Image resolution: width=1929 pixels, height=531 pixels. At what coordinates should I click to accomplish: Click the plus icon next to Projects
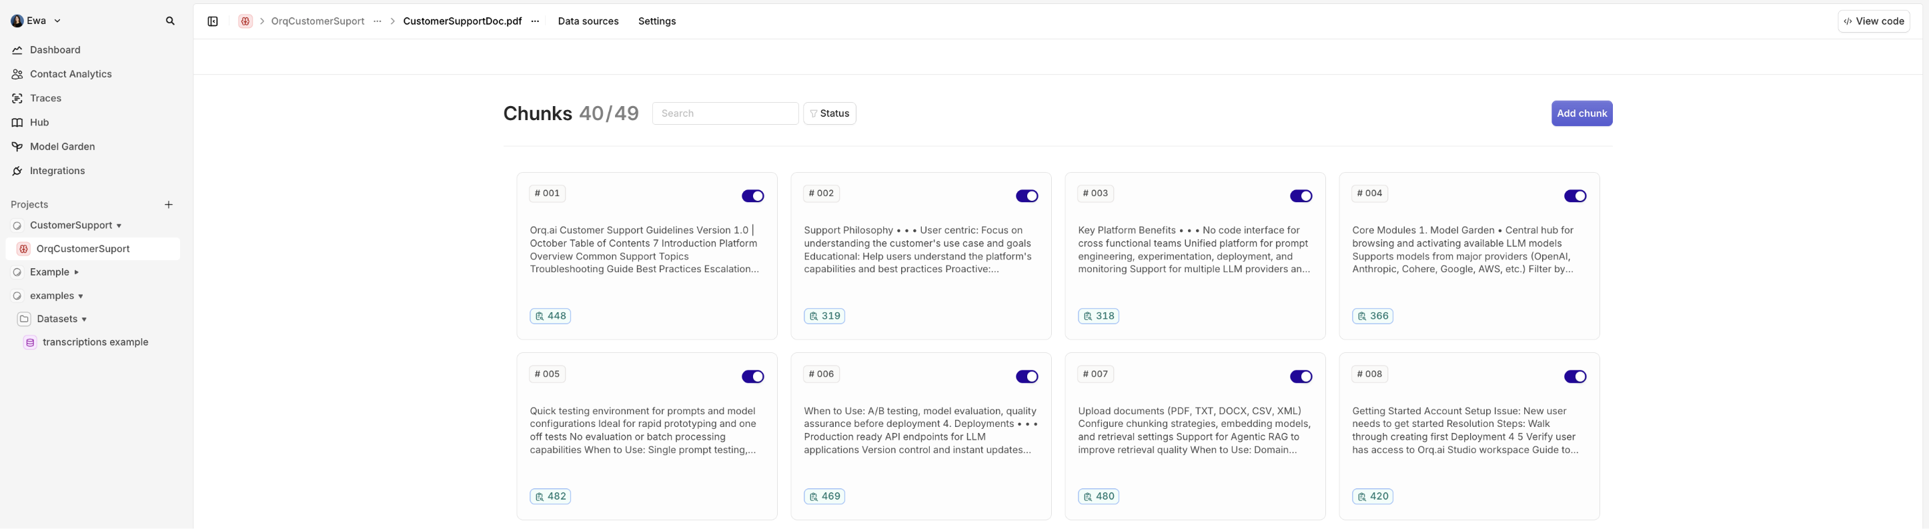(x=169, y=204)
